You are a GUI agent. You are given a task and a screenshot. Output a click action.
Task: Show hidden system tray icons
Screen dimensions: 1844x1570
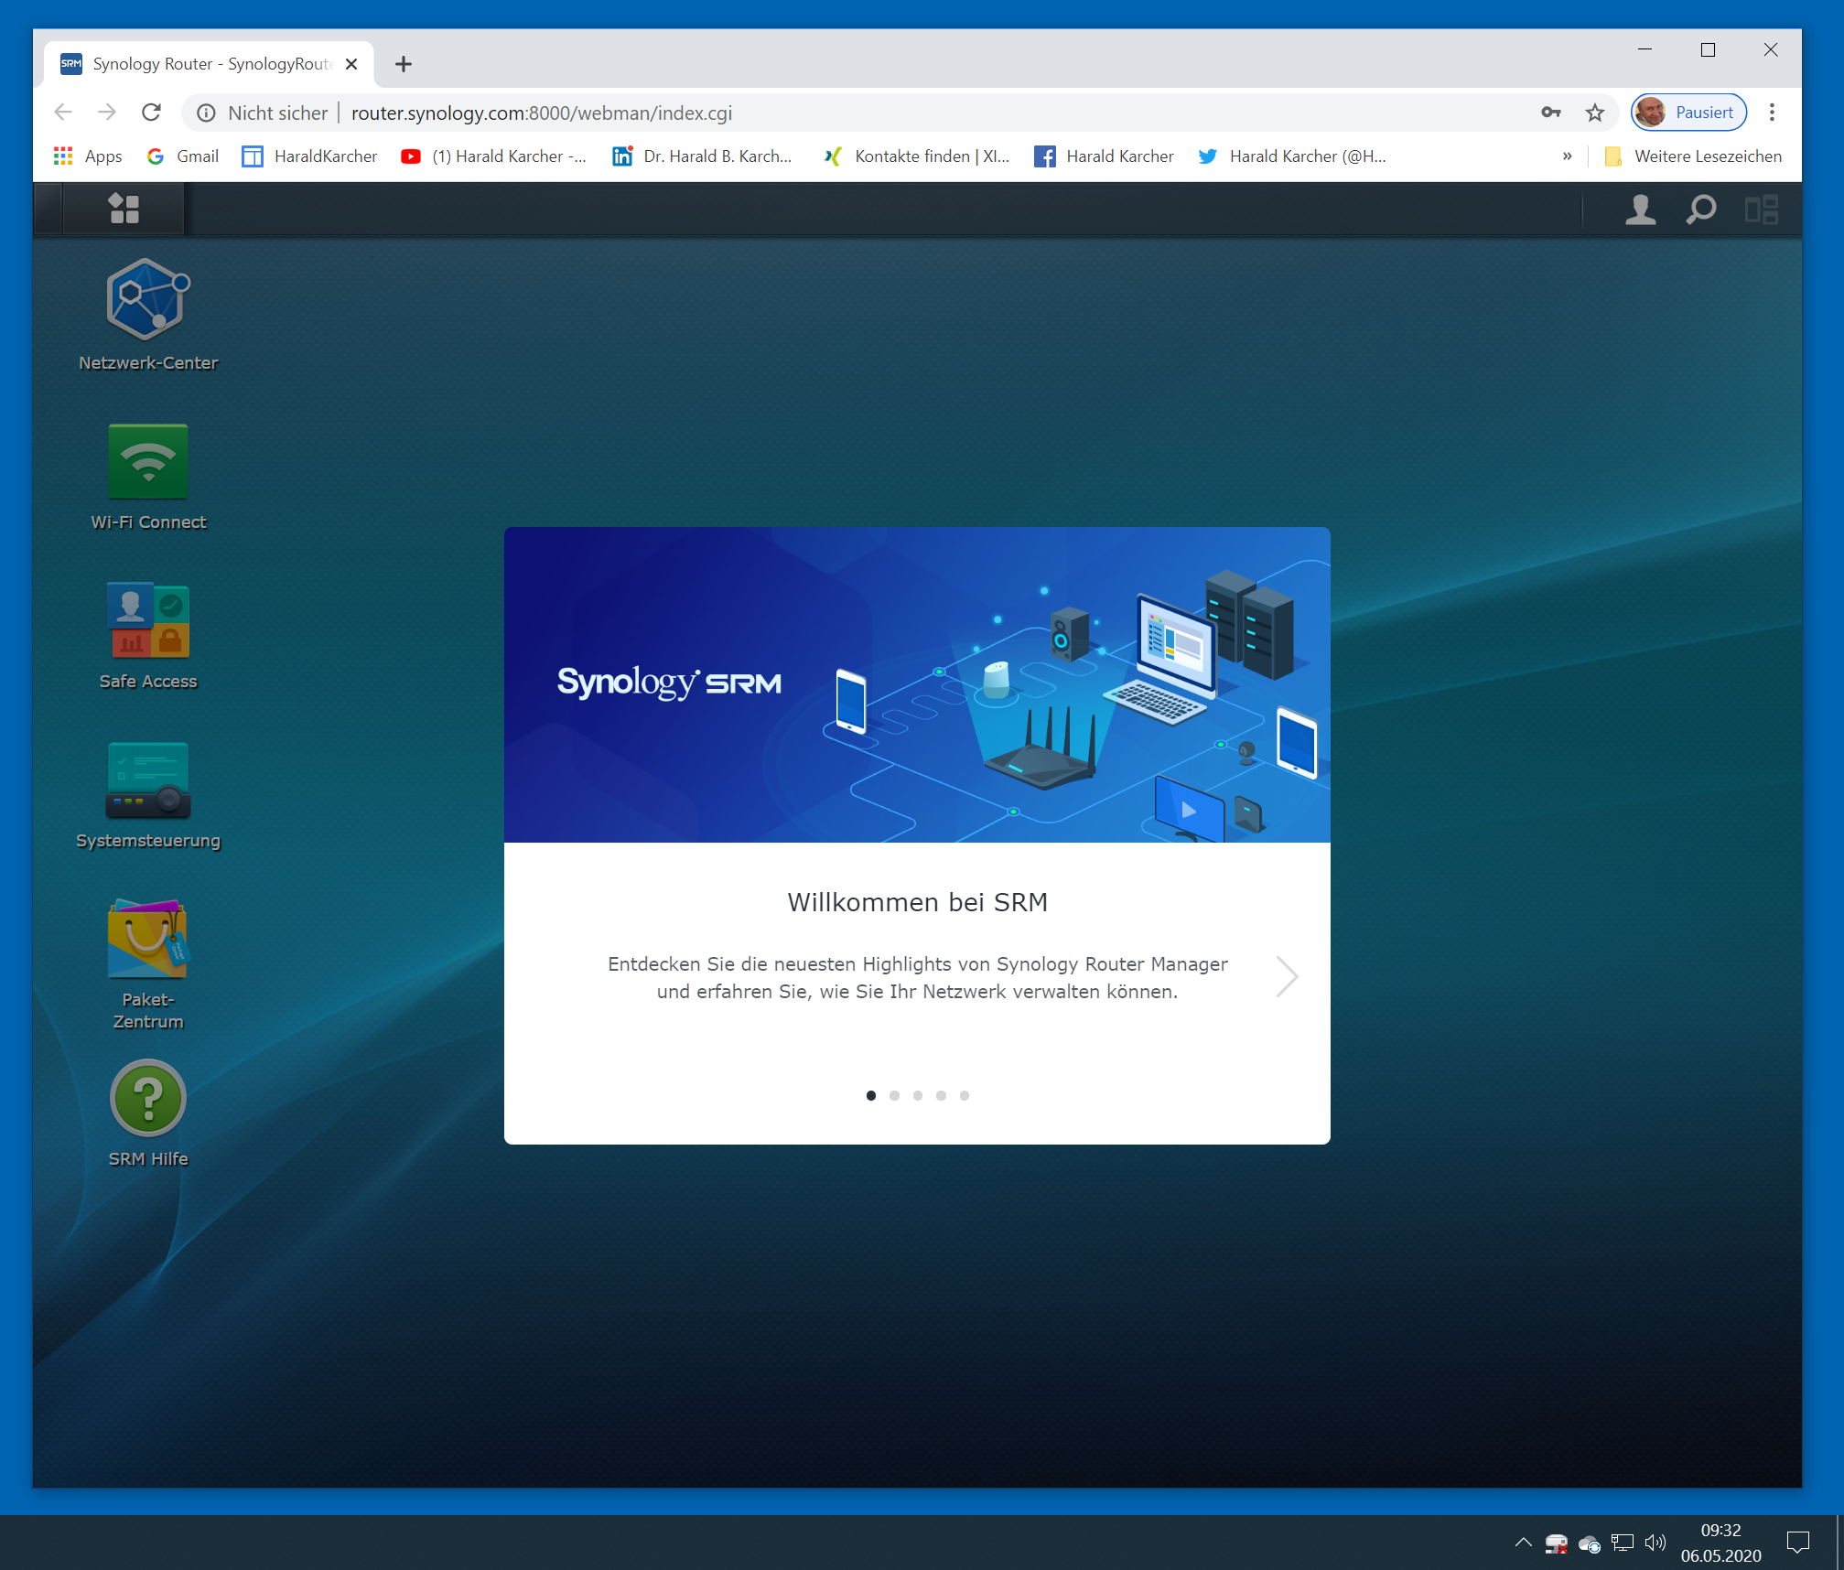(x=1523, y=1543)
